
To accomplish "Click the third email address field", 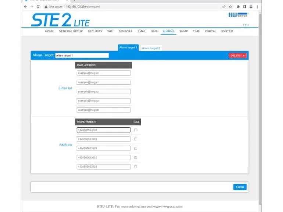I will 103,91.
